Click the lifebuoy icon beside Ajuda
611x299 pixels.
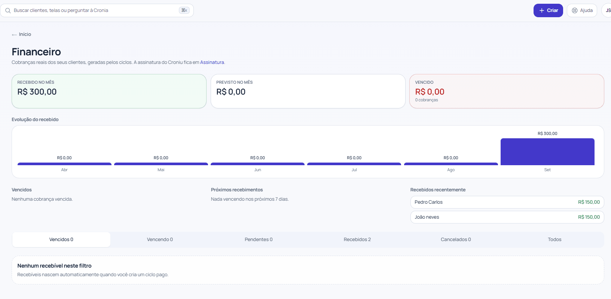point(575,10)
